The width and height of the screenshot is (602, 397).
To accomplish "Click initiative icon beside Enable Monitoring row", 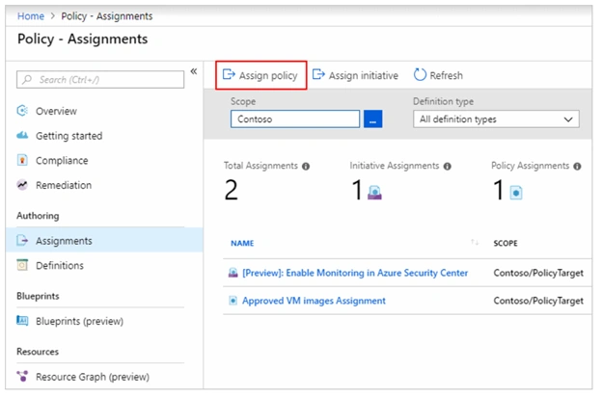I will [233, 273].
